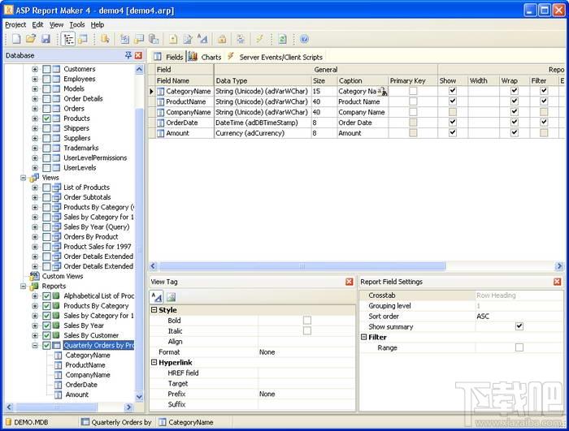Close the View Tag panel
Image resolution: width=569 pixels, height=431 pixels.
pyautogui.click(x=349, y=282)
